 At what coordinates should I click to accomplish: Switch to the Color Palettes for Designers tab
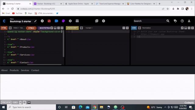coord(141,4)
